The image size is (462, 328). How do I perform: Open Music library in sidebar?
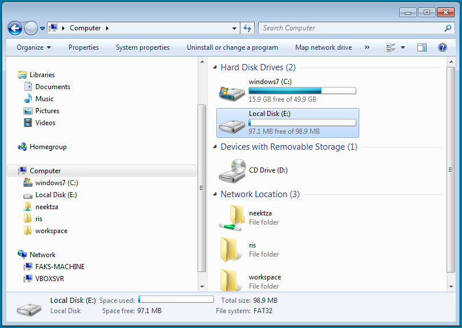point(45,99)
